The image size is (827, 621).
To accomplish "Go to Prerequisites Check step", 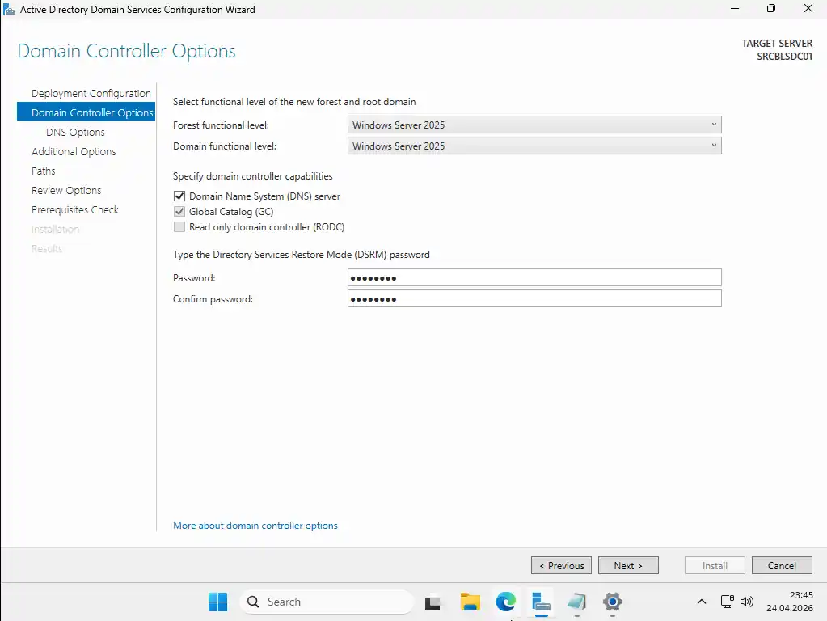I will click(x=75, y=210).
